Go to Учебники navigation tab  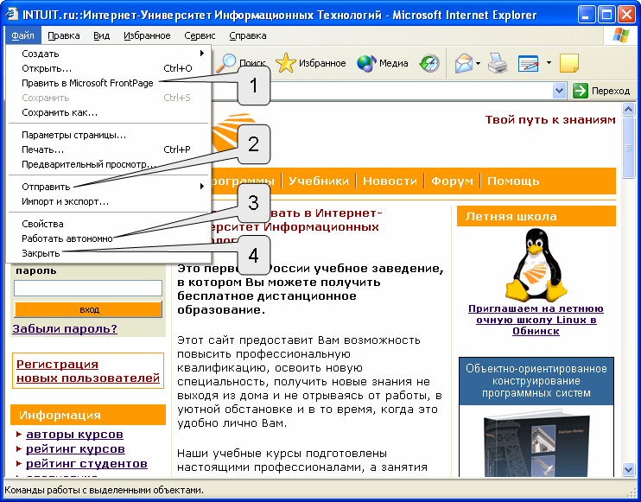point(319,181)
